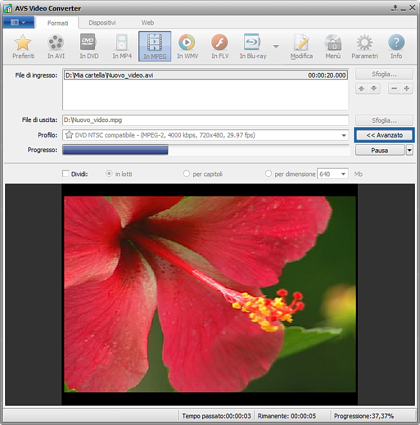This screenshot has width=420, height=425.
Task: Open the dropdown arrow next to Pausa
Action: (x=410, y=150)
